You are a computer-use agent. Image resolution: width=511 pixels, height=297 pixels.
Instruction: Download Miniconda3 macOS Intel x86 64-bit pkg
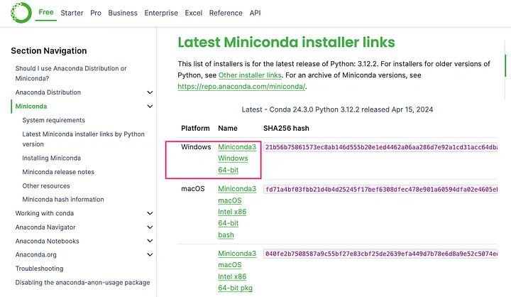(x=237, y=271)
